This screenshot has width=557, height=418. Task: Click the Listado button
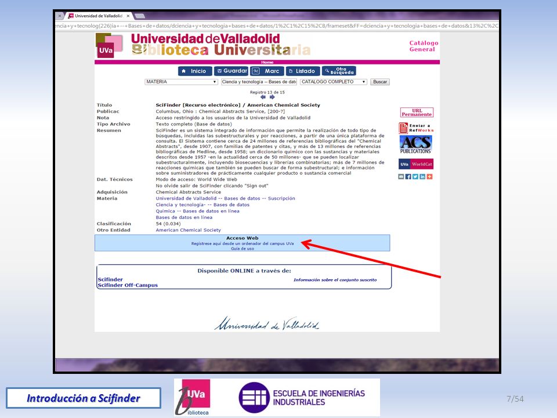pos(303,71)
